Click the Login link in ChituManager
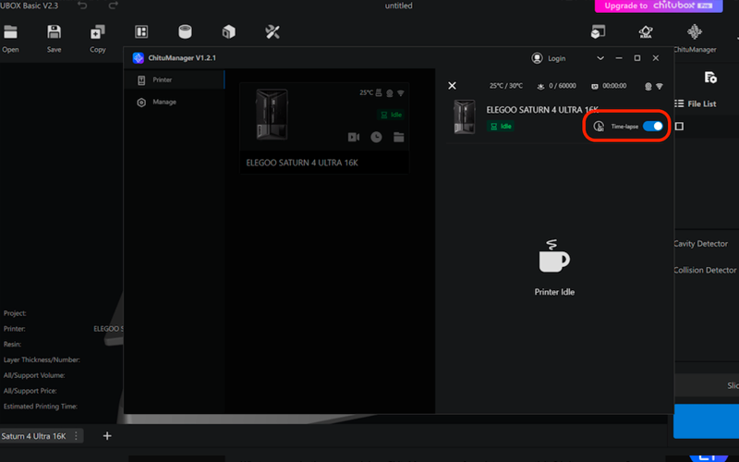The width and height of the screenshot is (739, 462). (x=557, y=58)
